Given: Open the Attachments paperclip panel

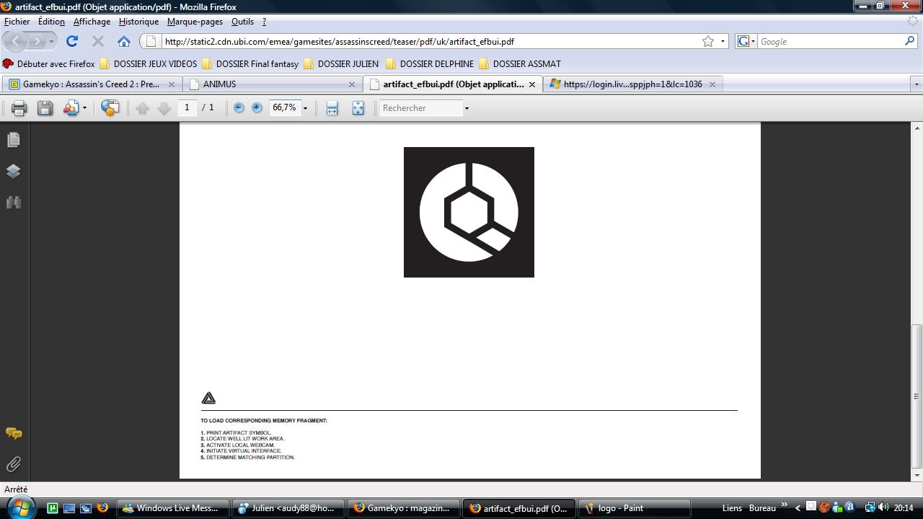Looking at the screenshot, I should 14,464.
